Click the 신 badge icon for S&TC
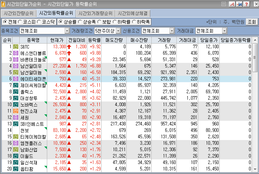Screen dimensions: 259x174 (16, 47)
